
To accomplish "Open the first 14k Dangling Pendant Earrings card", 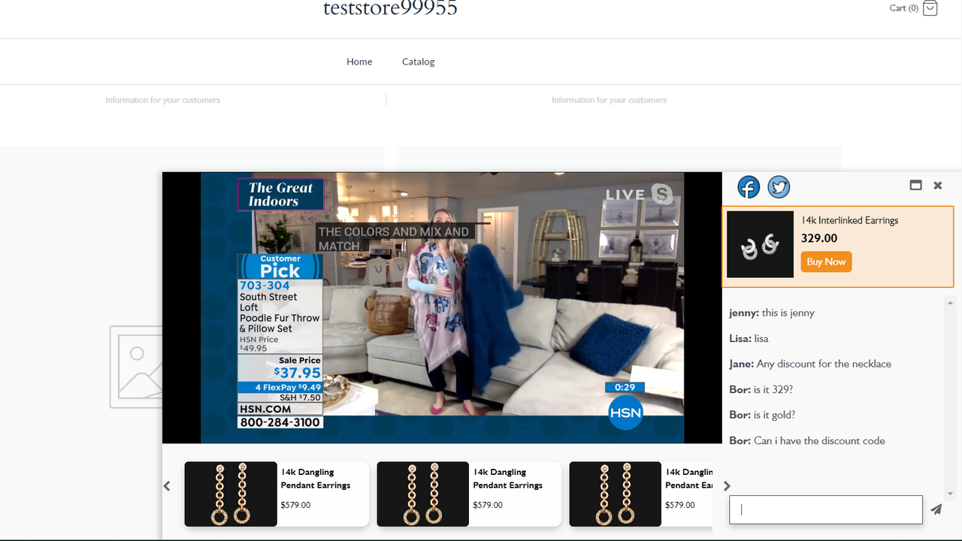I will 277,494.
